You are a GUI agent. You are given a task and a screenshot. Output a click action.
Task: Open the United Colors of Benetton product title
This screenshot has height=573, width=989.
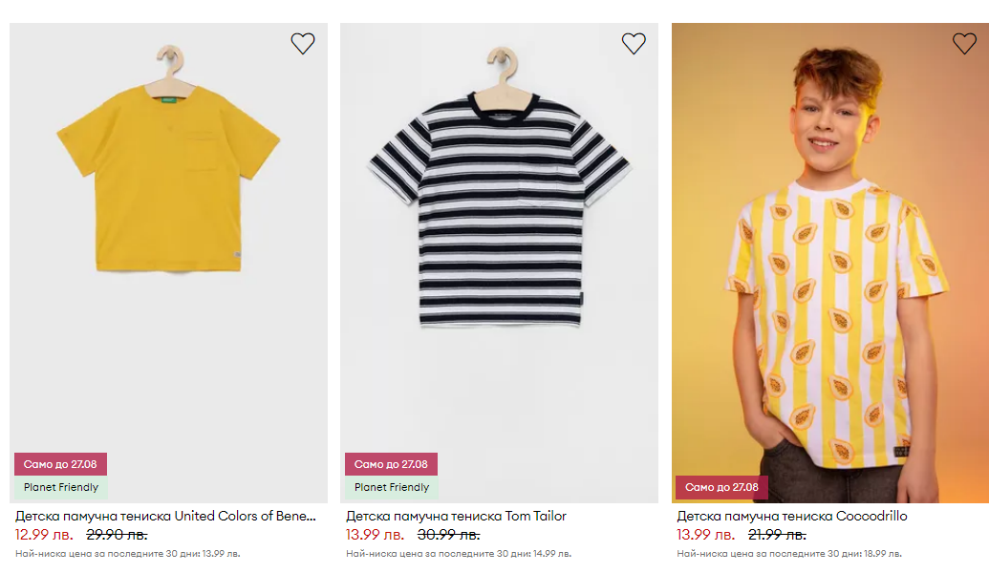(165, 516)
